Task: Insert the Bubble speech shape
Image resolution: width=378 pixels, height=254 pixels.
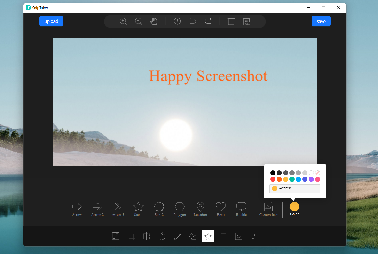Action: pyautogui.click(x=241, y=209)
